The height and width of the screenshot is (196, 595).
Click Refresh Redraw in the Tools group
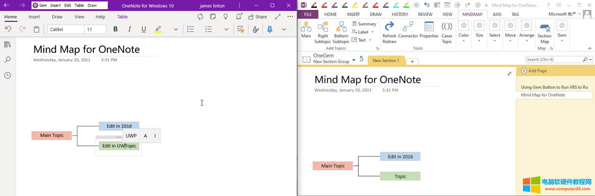coord(389,33)
